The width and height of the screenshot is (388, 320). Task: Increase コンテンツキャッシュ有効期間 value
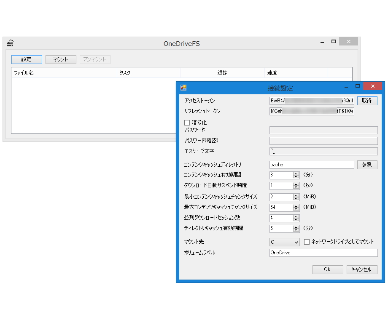[296, 173]
